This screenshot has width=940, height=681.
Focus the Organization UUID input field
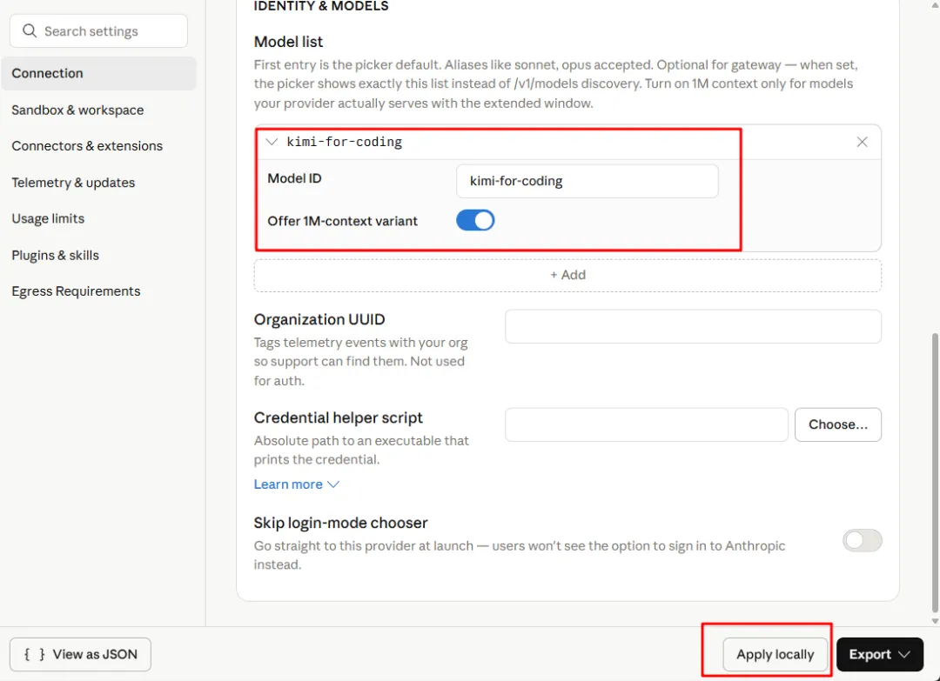(693, 326)
